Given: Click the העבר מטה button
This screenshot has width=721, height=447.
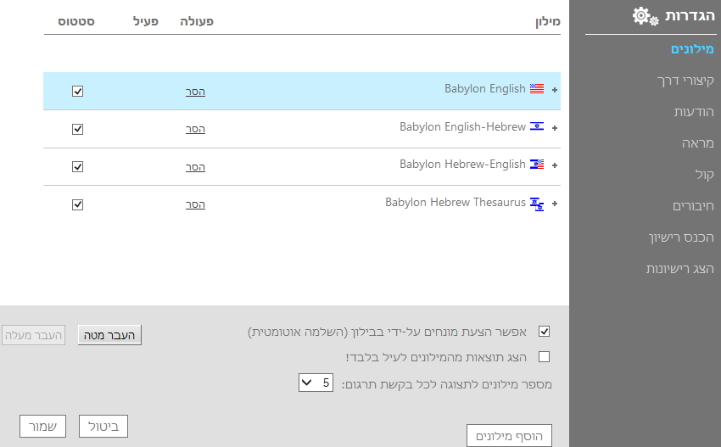Looking at the screenshot, I should click(109, 335).
